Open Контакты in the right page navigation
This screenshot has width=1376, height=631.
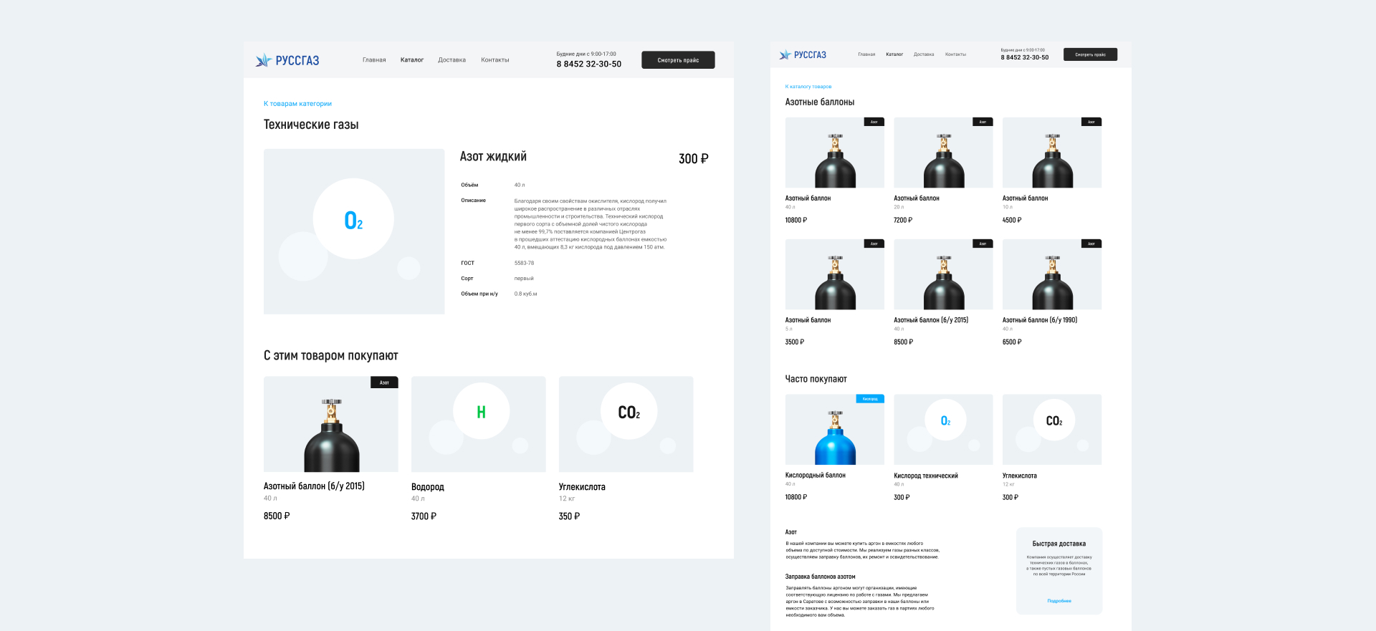tap(956, 54)
